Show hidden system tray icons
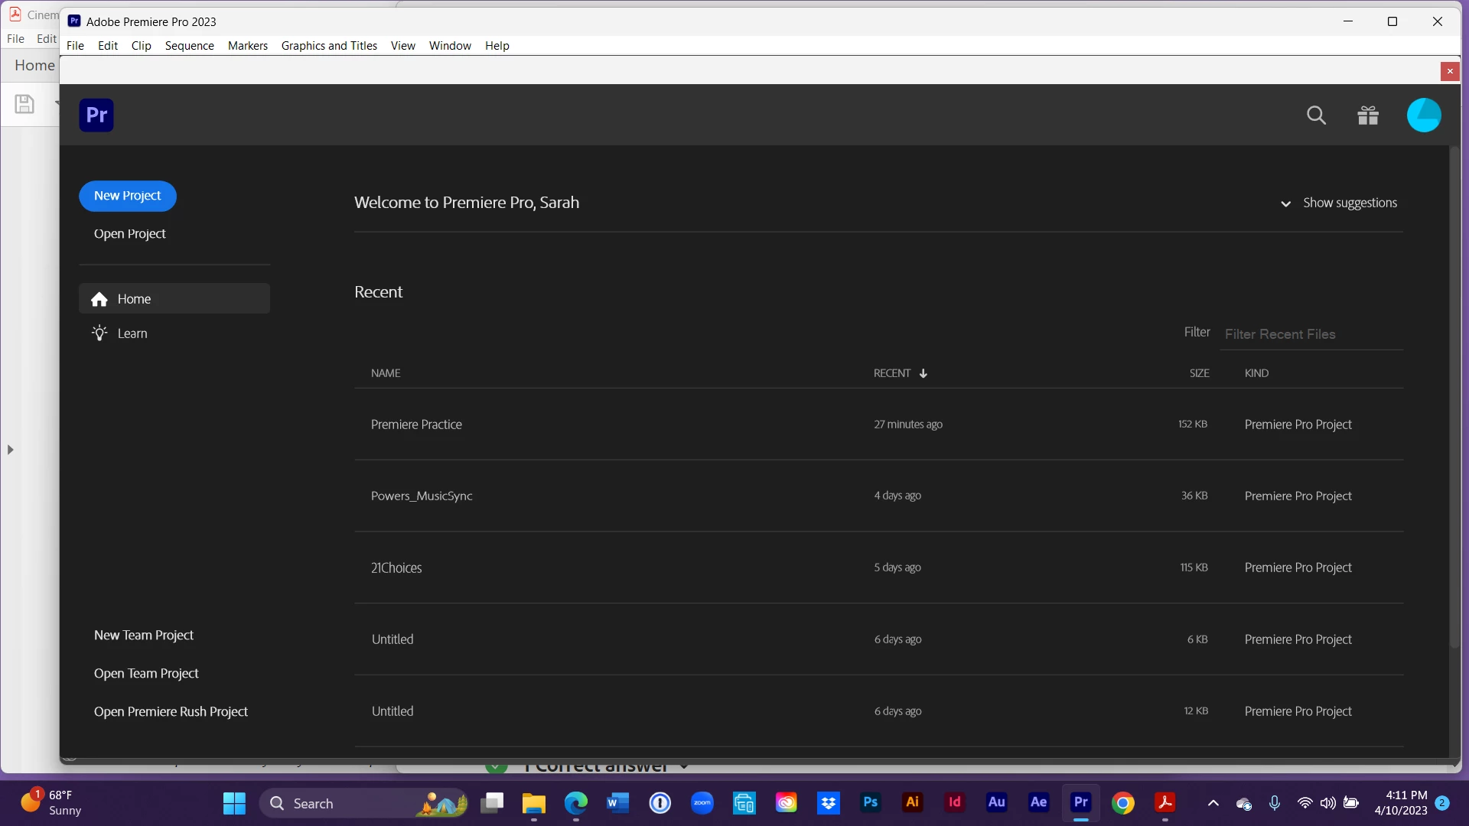Image resolution: width=1469 pixels, height=826 pixels. (x=1213, y=803)
